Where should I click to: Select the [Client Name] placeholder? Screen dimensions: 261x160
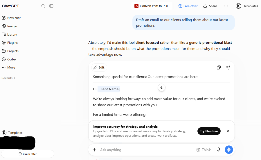point(109,89)
